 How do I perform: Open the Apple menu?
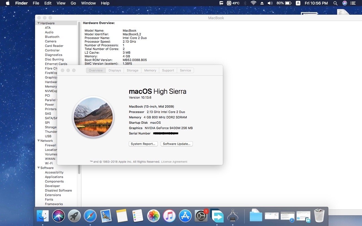(8, 3)
